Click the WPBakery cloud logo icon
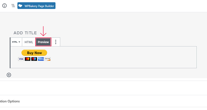Image resolution: width=207 pixels, height=110 pixels. (20, 6)
